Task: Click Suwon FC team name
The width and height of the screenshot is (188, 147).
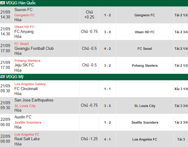Action: click(x=23, y=10)
